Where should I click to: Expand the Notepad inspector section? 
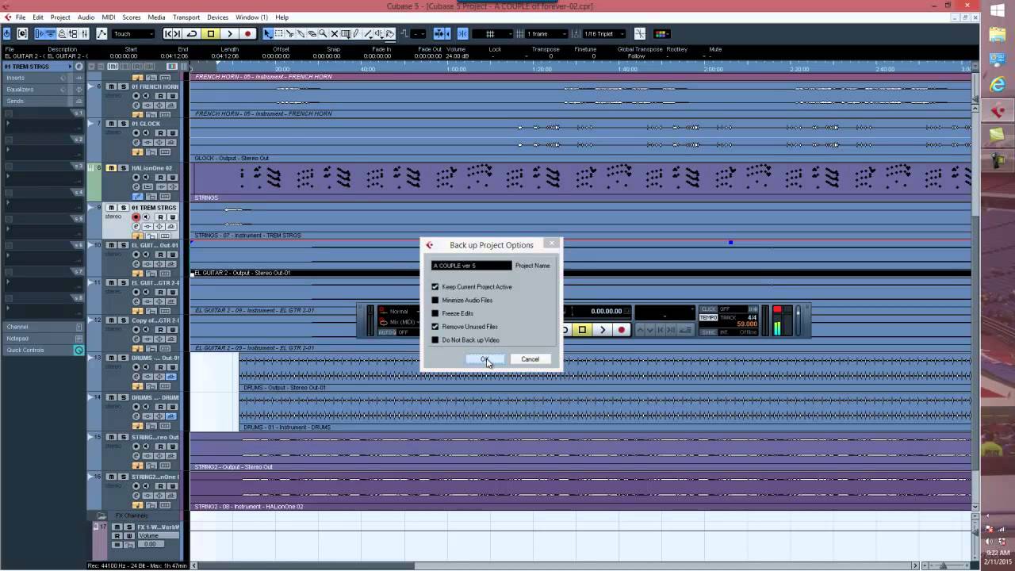(x=43, y=338)
